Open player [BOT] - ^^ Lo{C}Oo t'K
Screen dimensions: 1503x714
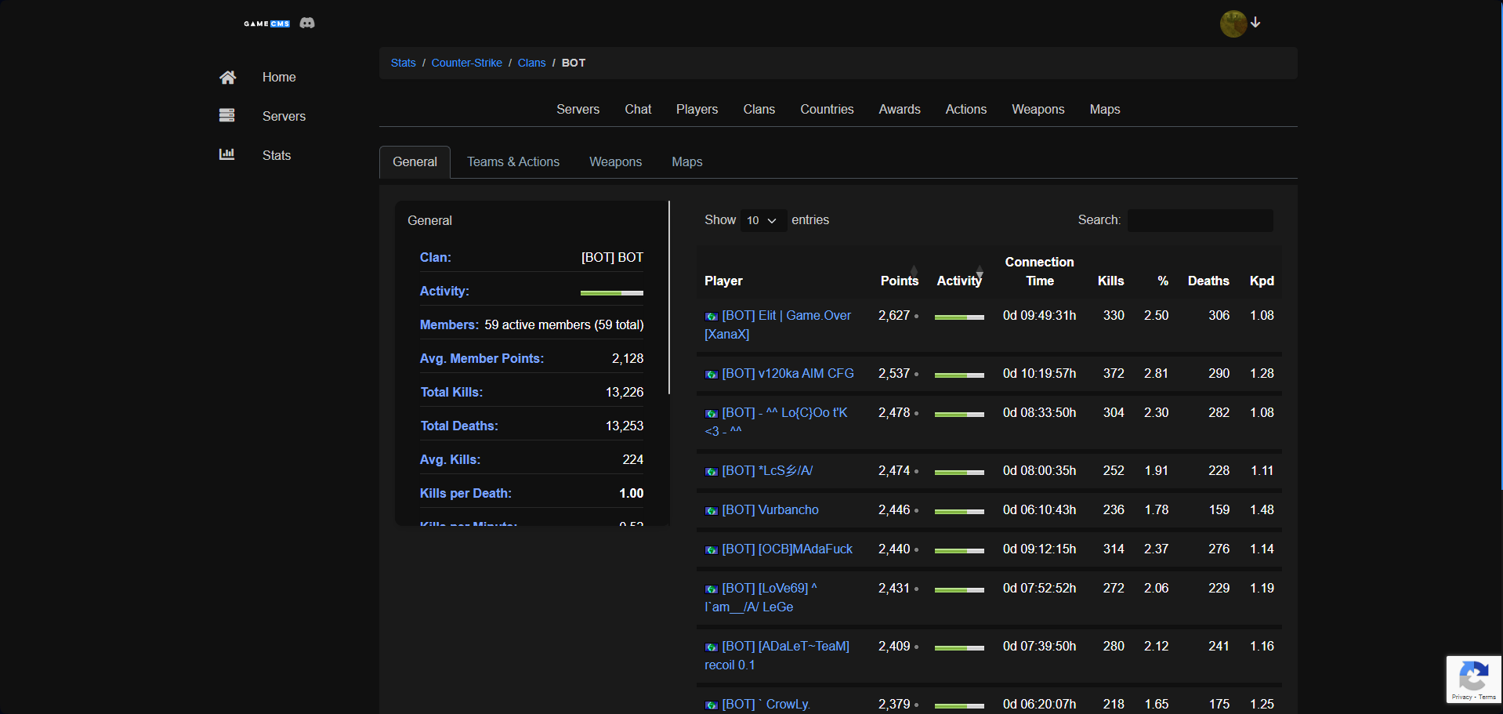click(x=776, y=422)
